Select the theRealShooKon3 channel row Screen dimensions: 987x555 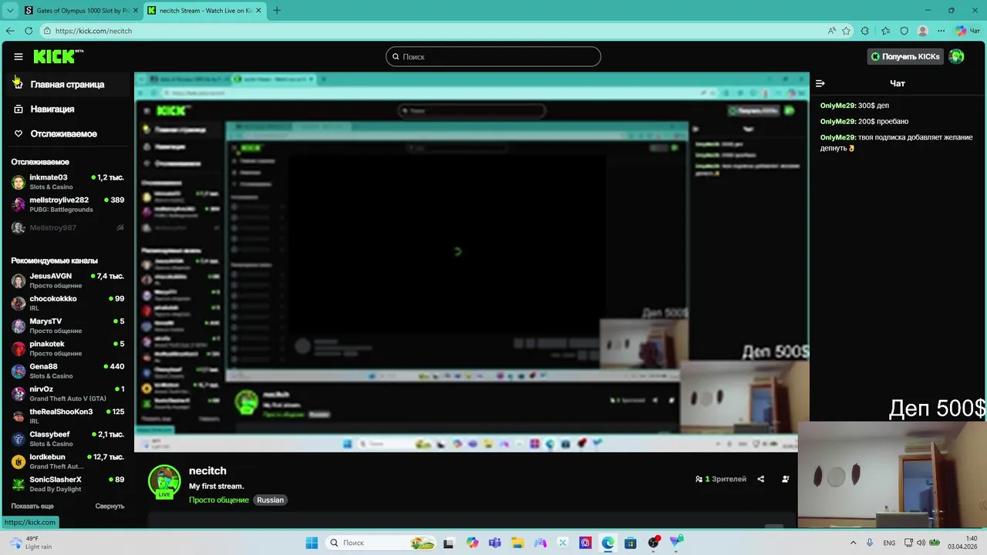coord(67,416)
